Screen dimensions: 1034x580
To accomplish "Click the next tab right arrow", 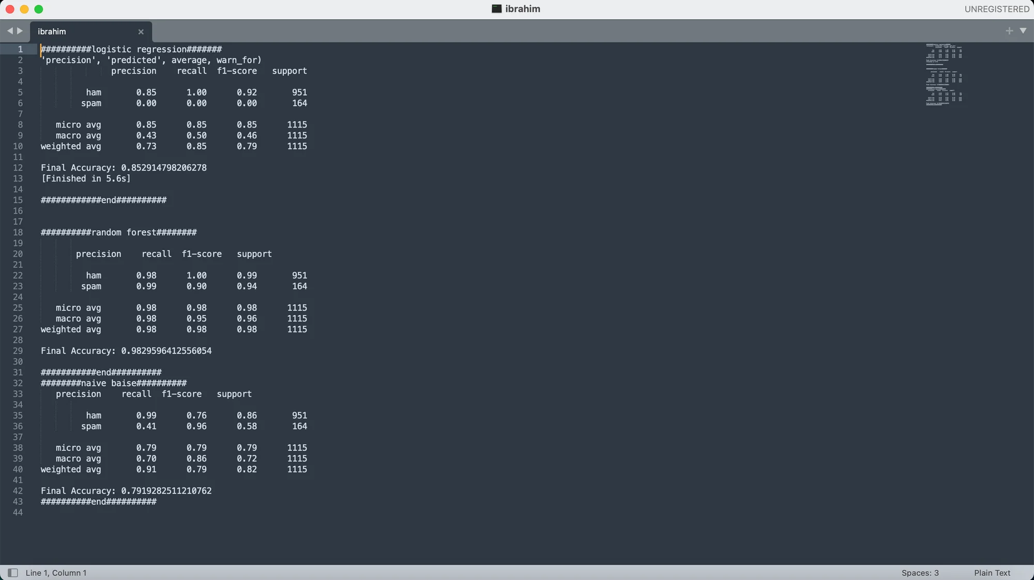I will pos(20,31).
